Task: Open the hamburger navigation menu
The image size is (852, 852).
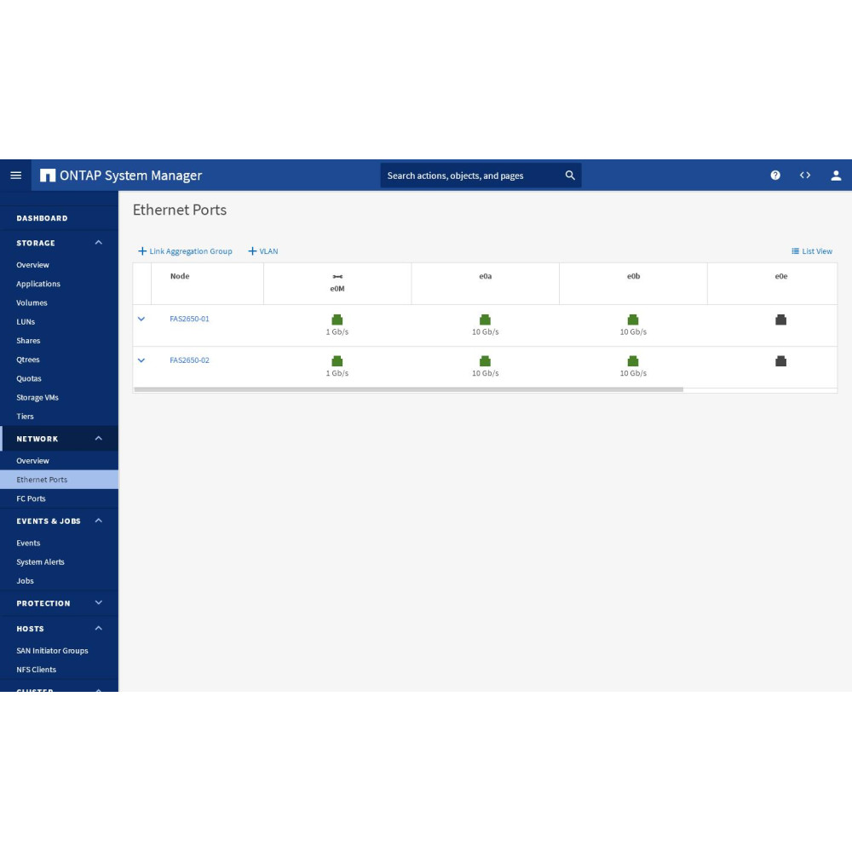Action: click(15, 176)
